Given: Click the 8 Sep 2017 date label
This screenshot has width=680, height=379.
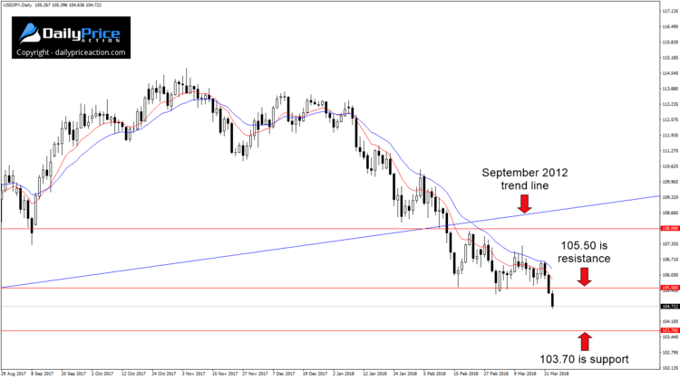Looking at the screenshot, I should click(42, 374).
